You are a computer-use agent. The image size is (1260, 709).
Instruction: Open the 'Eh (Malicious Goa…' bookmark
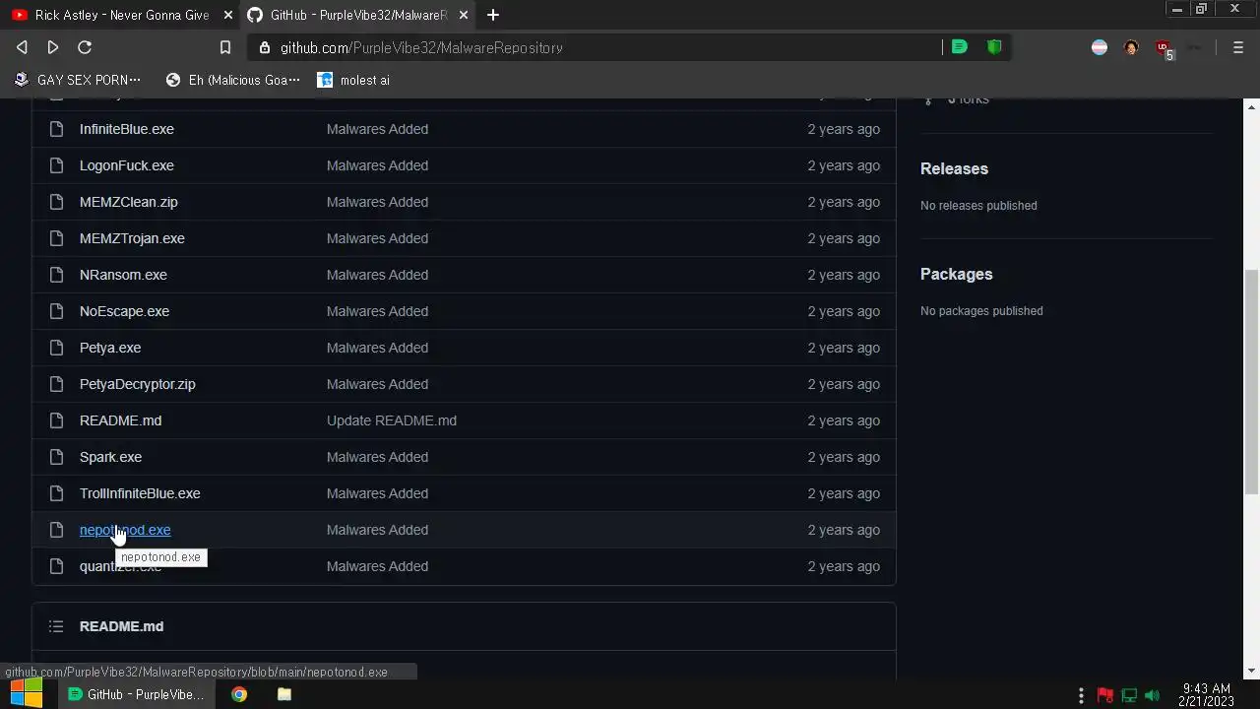233,80
